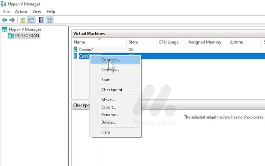The image size is (265, 166).
Task: Click the gray Forward arrow toolbar icon
Action: point(12,20)
